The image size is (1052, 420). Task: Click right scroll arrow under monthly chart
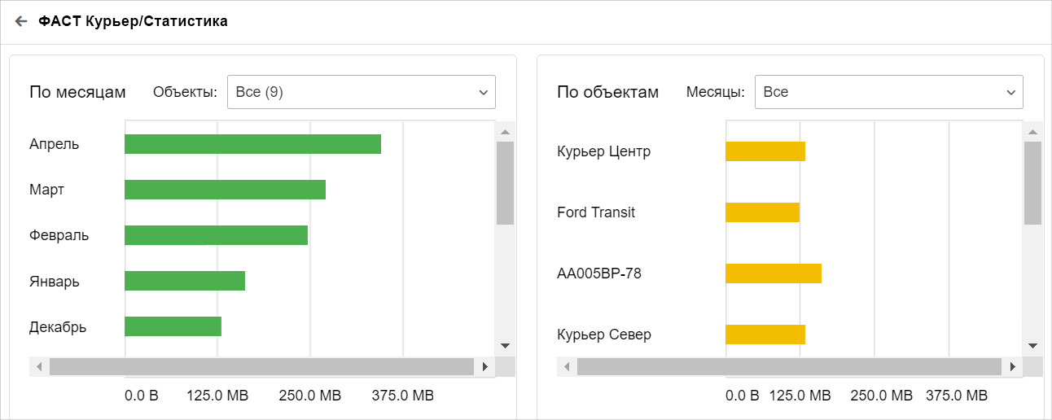[x=485, y=367]
